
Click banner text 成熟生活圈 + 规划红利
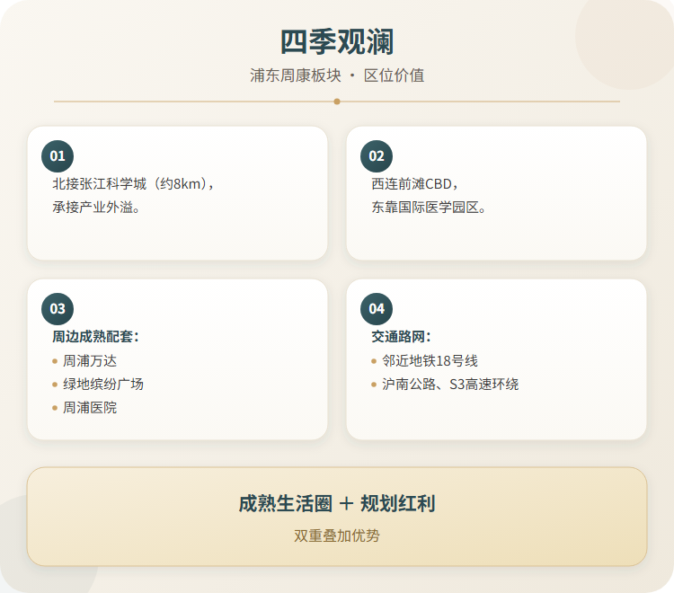(x=337, y=504)
